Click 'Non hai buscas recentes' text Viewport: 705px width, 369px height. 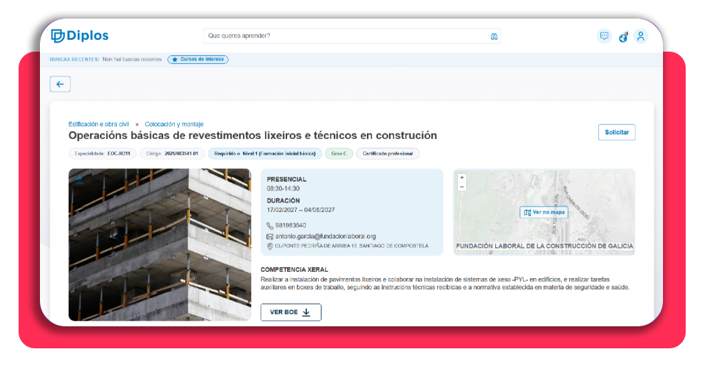(x=131, y=59)
